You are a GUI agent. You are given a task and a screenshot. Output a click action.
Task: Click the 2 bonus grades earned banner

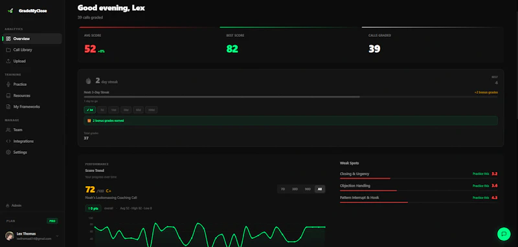[x=291, y=121]
